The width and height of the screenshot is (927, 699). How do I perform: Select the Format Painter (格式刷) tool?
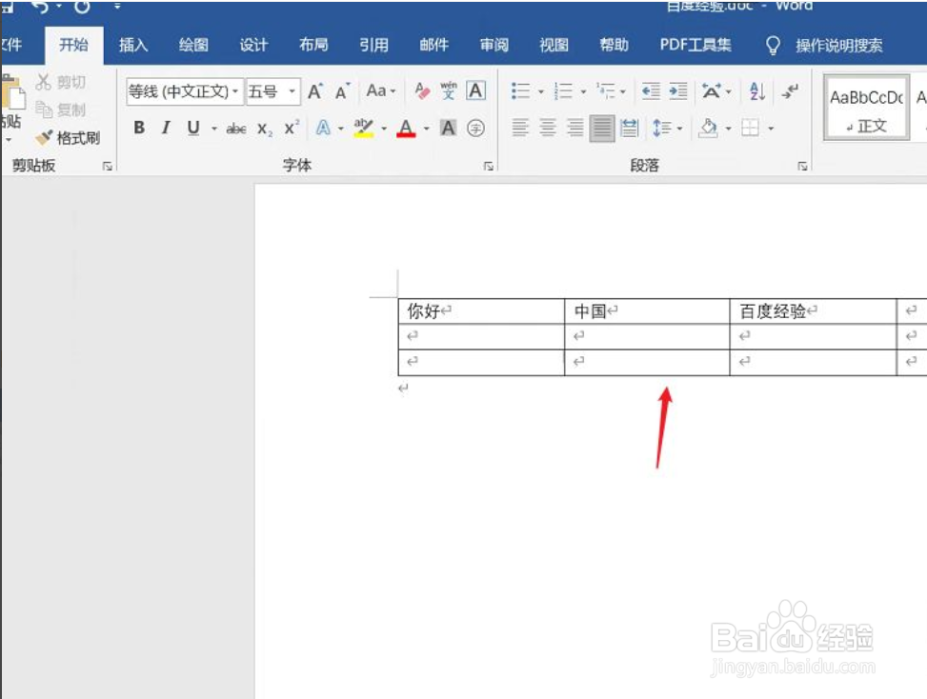pos(71,135)
